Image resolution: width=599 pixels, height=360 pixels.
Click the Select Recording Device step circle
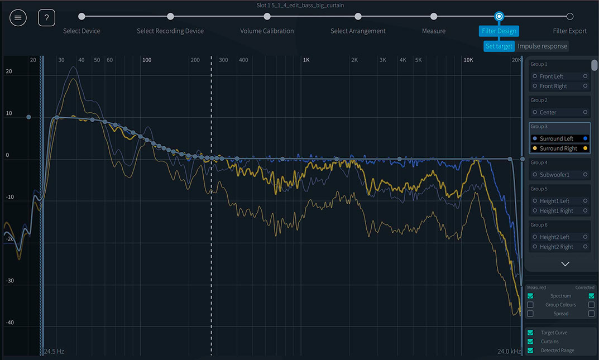[x=170, y=17]
